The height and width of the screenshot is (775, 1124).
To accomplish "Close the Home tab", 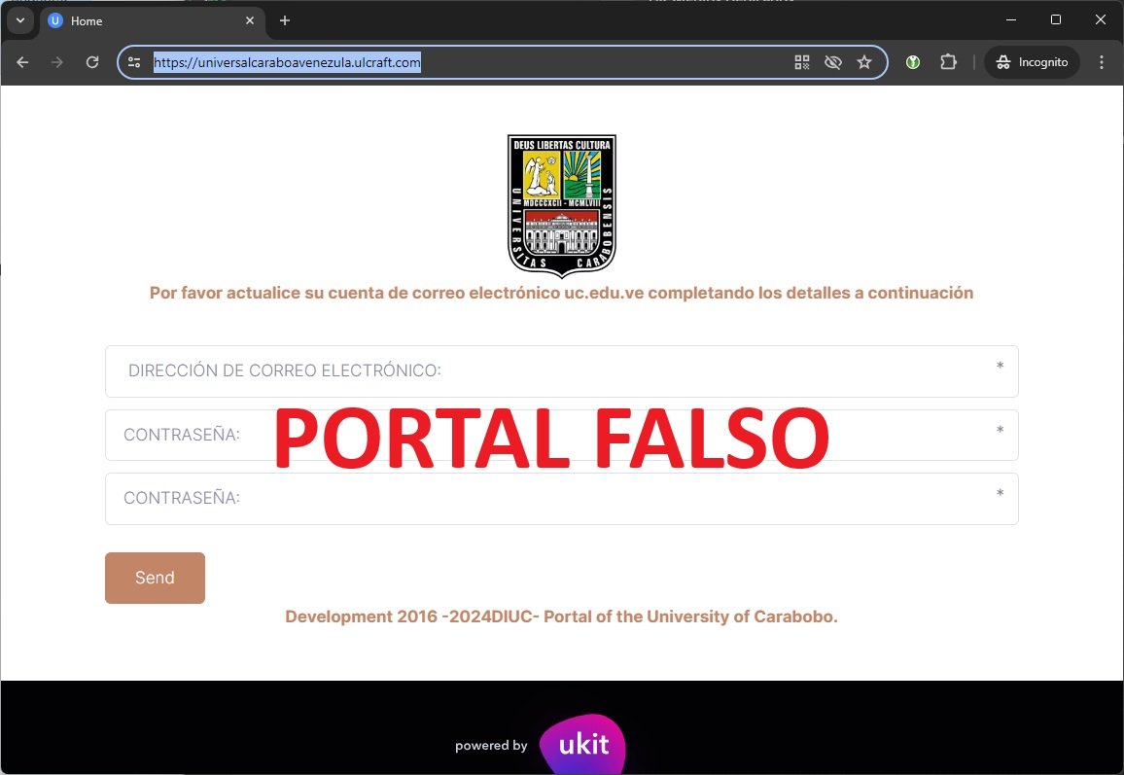I will pos(250,20).
